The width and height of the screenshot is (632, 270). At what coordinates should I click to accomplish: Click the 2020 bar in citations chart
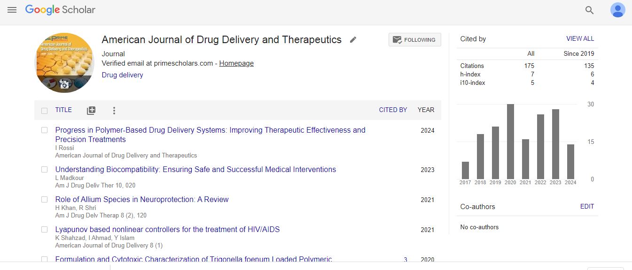510,142
